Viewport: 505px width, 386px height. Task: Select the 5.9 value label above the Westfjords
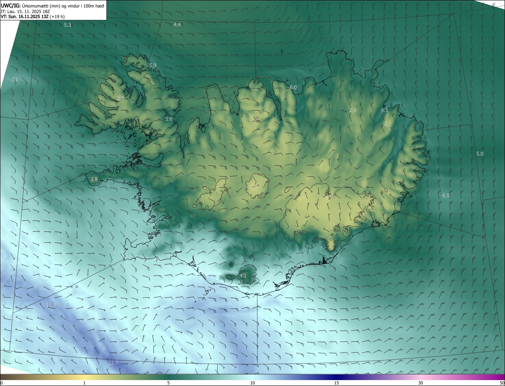153,65
